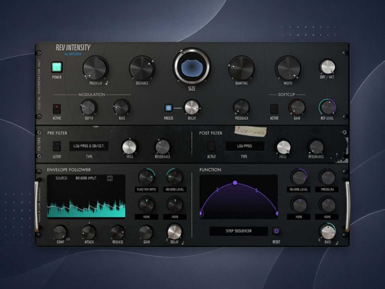385x289 pixels.
Task: Click the Dry/Wet knob
Action: click(327, 67)
